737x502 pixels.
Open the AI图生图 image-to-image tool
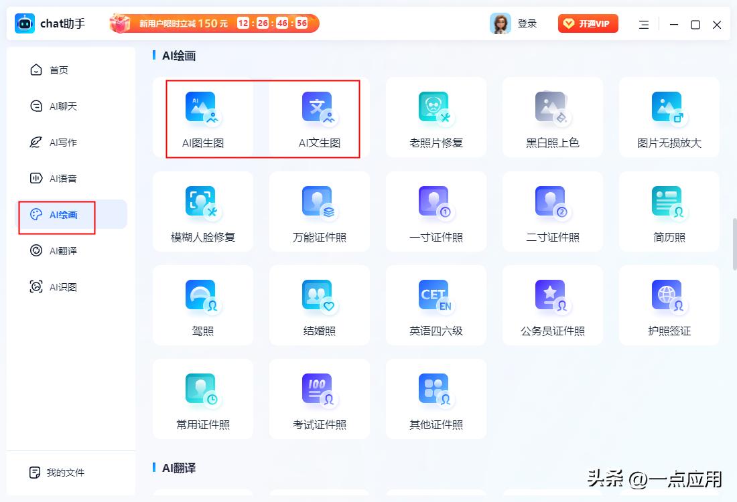pos(203,118)
